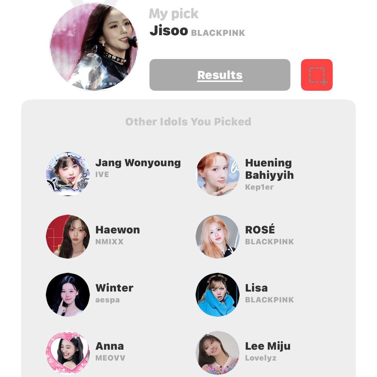This screenshot has height=377, width=377.
Task: Open the Winter avatar thumbnail
Action: [x=68, y=295]
